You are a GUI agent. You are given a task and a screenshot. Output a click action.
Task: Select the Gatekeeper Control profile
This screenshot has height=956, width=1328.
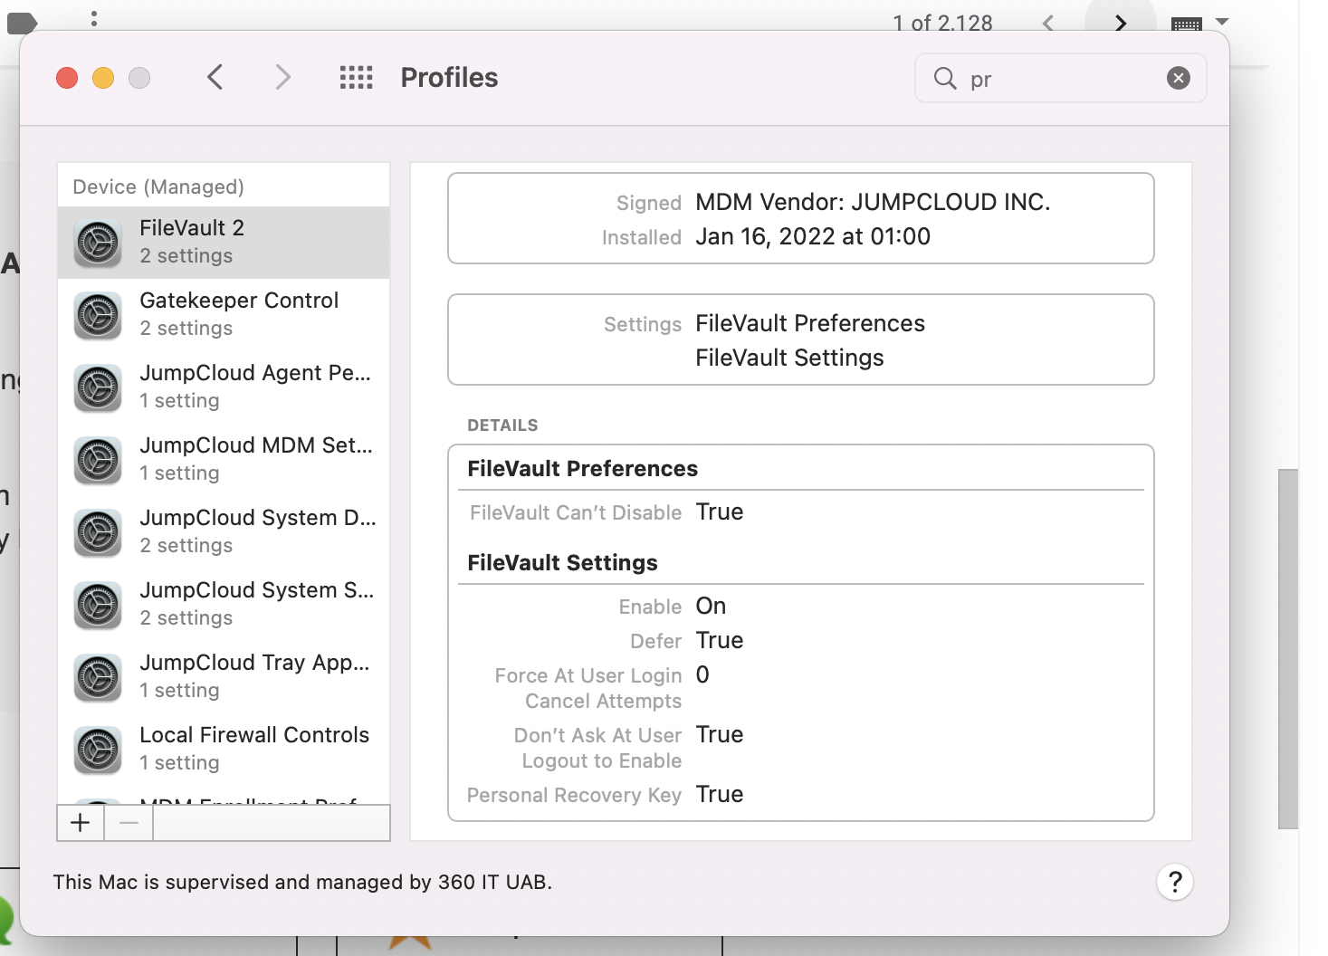click(x=224, y=315)
